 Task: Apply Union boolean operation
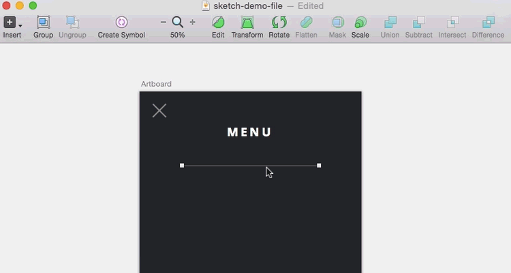[390, 23]
